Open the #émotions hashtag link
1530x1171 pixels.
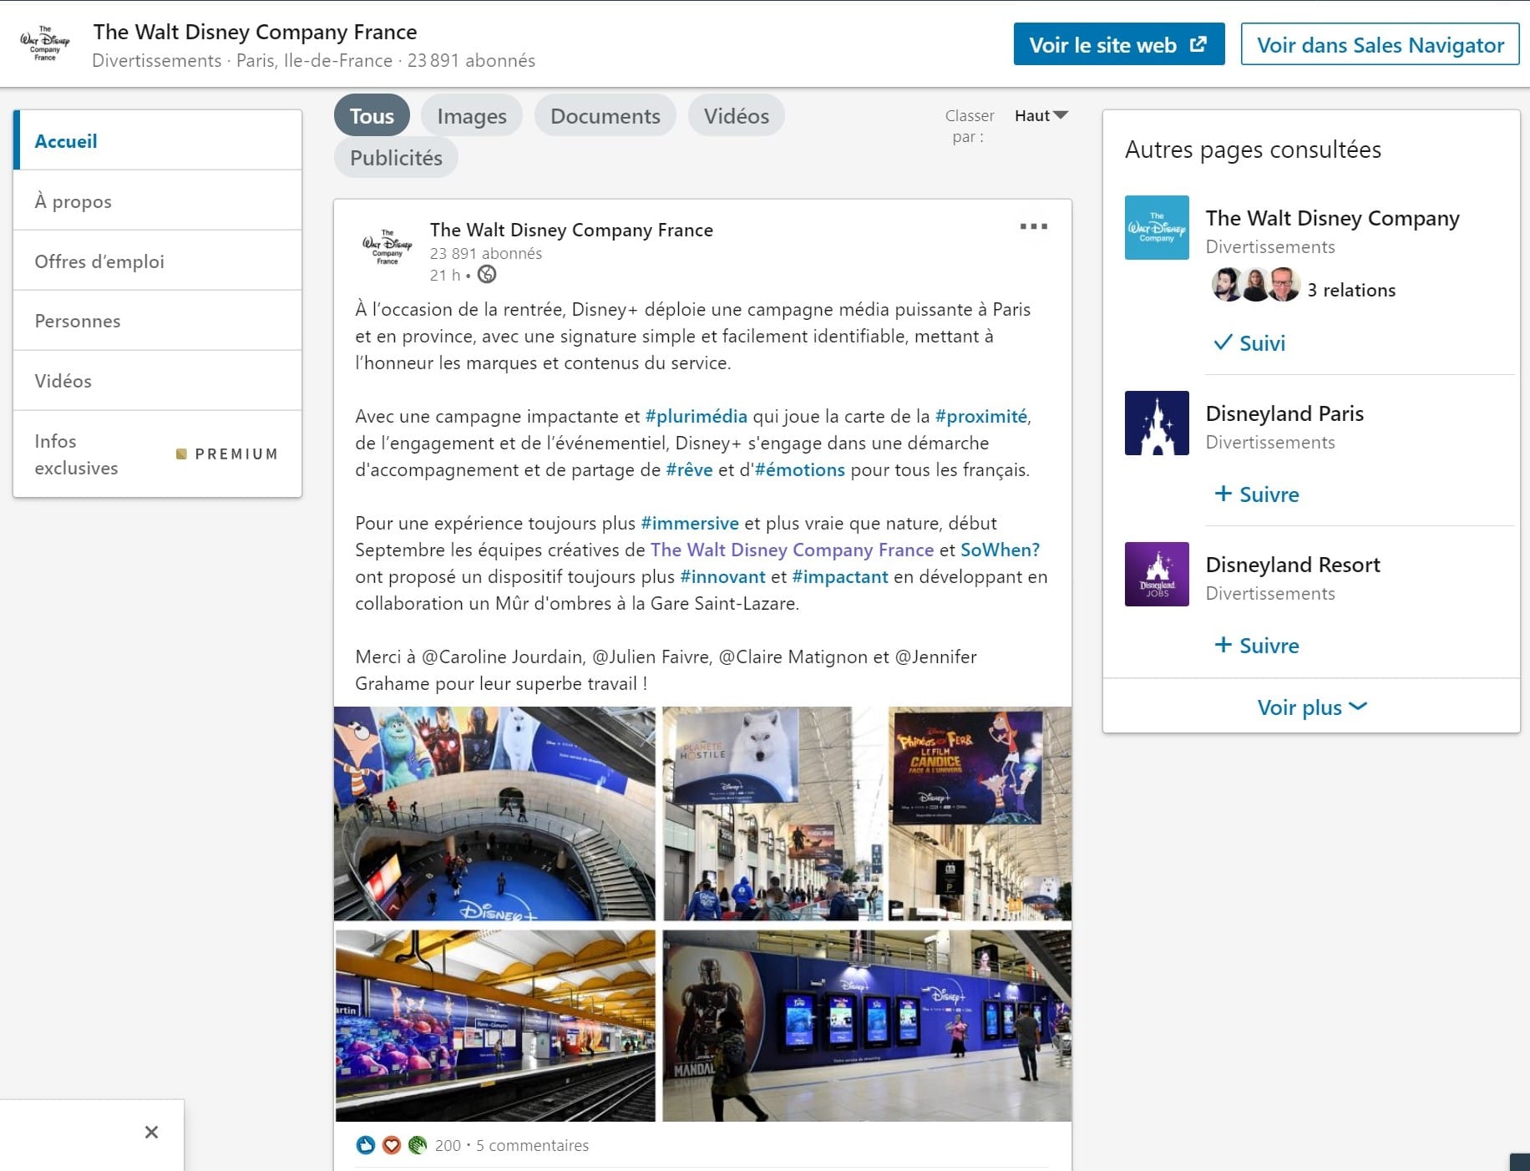click(x=800, y=469)
